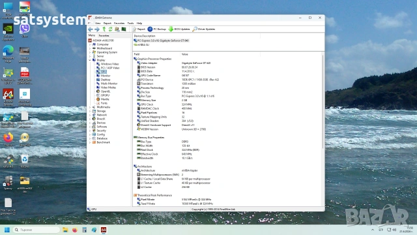Viewport: 417px width, 235px height.
Task: Expand the Benchmark tree node
Action: click(x=90, y=142)
